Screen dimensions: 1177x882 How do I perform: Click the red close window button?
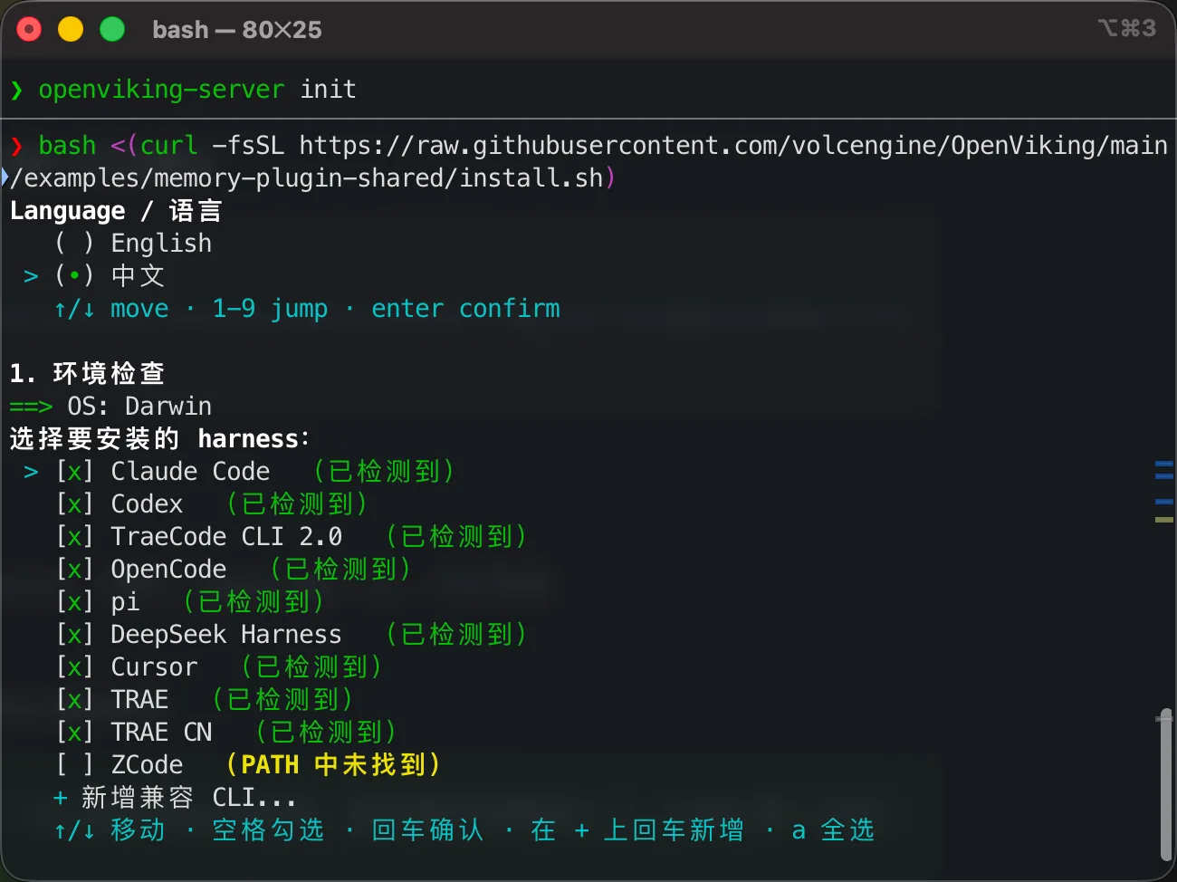click(29, 30)
